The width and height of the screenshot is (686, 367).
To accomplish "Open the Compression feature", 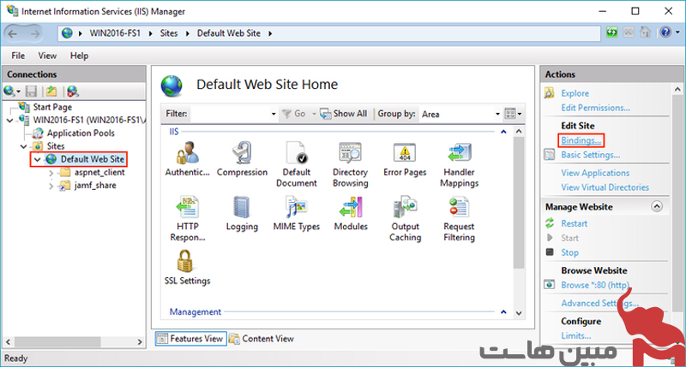I will (x=242, y=159).
